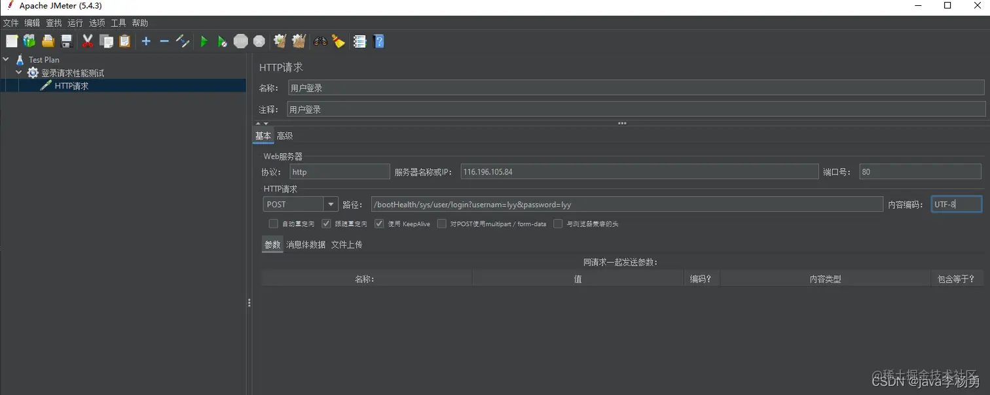
Task: Click the HTTP请求 pipette icon in tree
Action: (46, 86)
